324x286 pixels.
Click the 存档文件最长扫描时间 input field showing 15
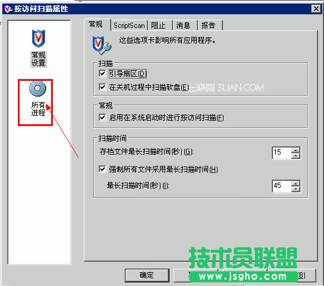282,153
